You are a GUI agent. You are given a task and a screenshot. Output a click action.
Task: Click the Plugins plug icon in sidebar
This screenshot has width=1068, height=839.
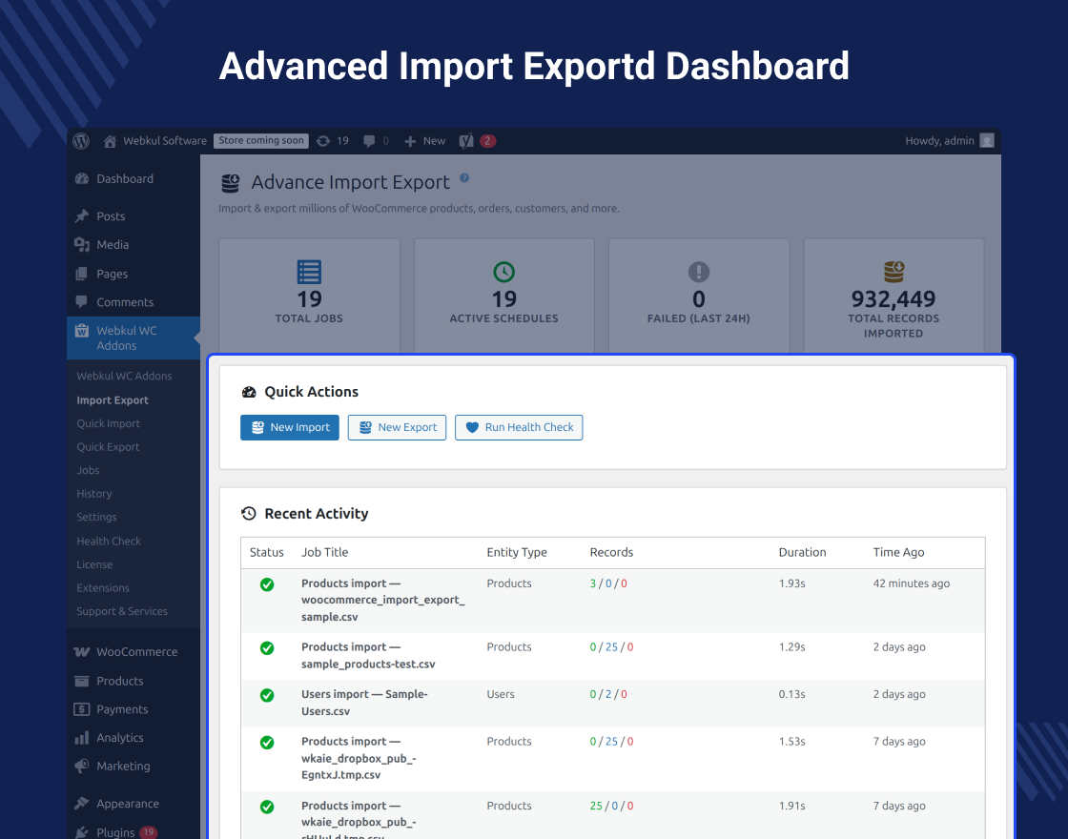[x=82, y=832]
